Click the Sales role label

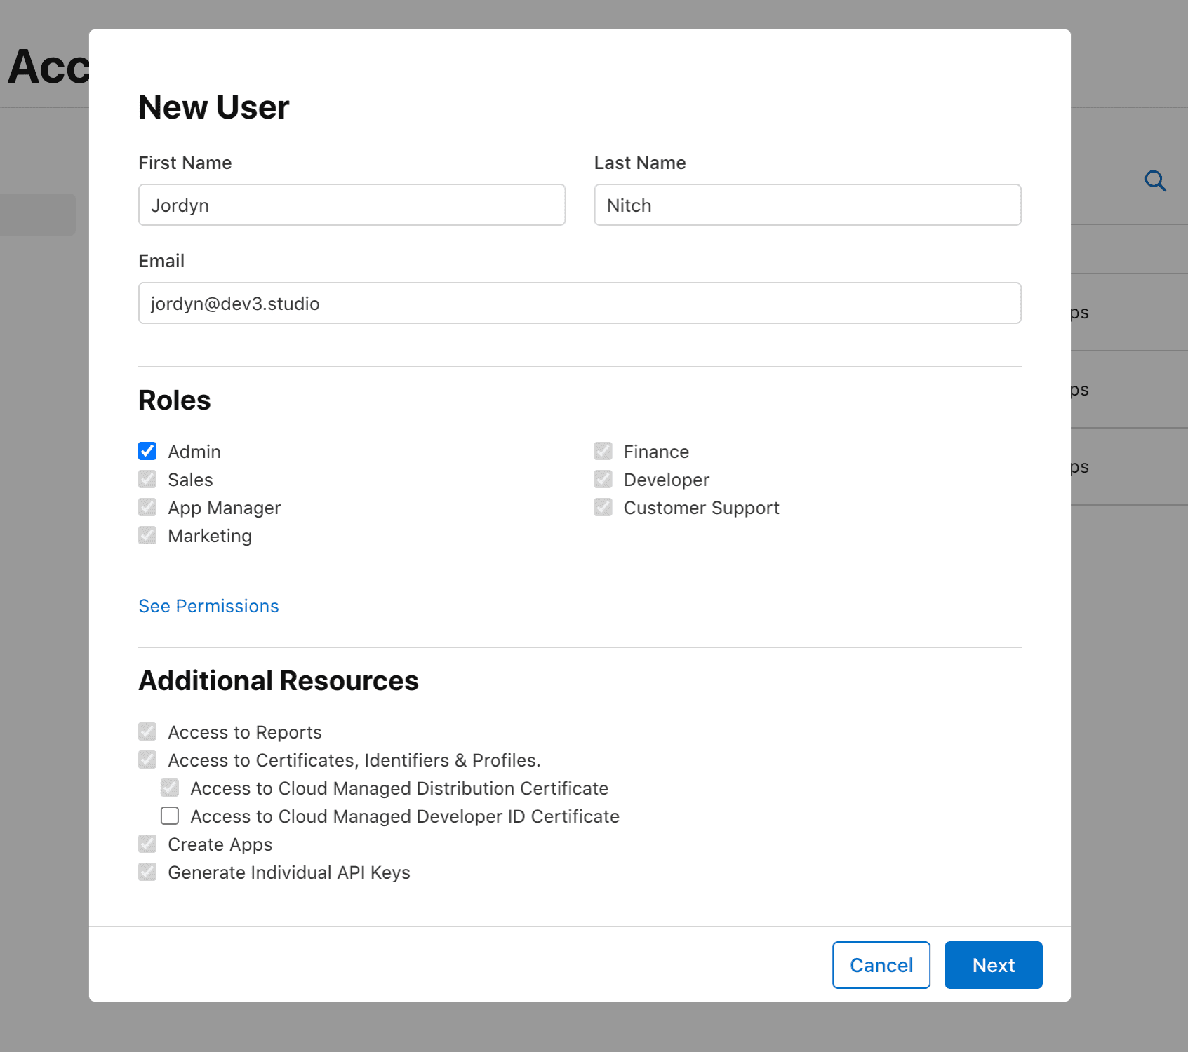pyautogui.click(x=190, y=480)
